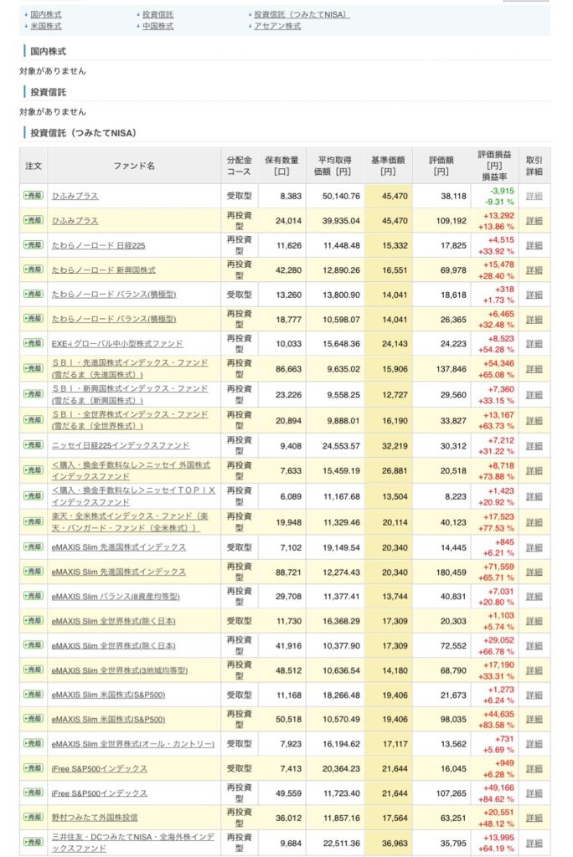Click 売却 for ニッセイ日経225インデックスファンド
This screenshot has height=857, width=573.
tap(34, 445)
